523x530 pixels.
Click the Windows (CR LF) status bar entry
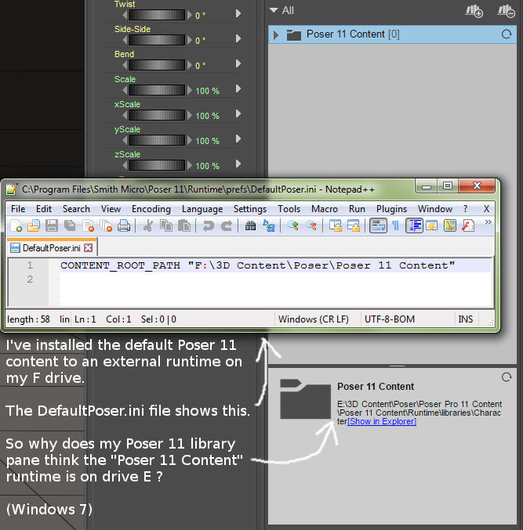[x=314, y=319]
